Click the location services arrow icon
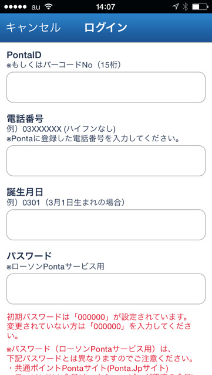Viewport: 212px width, 375px height. [176, 6]
